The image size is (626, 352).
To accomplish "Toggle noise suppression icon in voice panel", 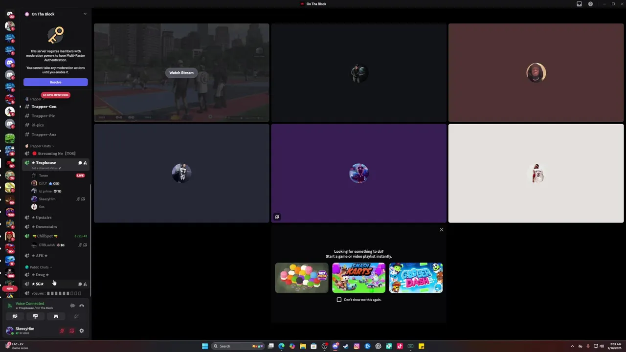I will click(72, 306).
